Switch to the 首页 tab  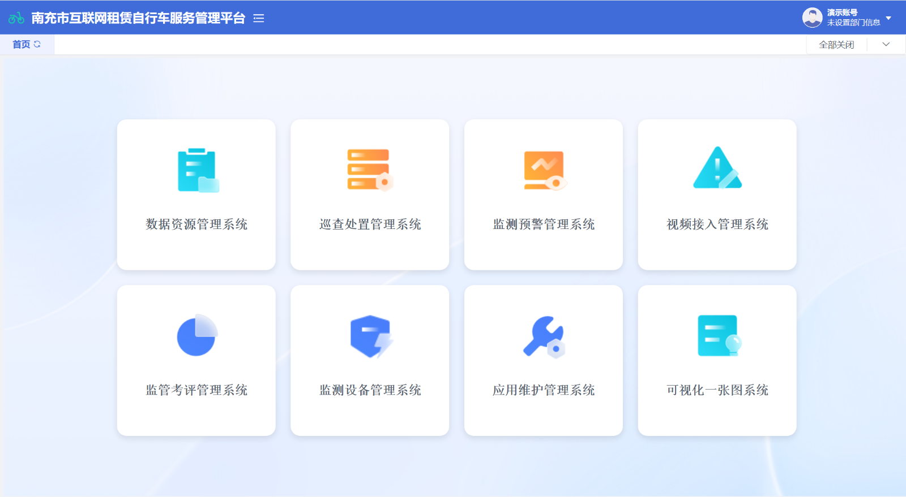(22, 45)
